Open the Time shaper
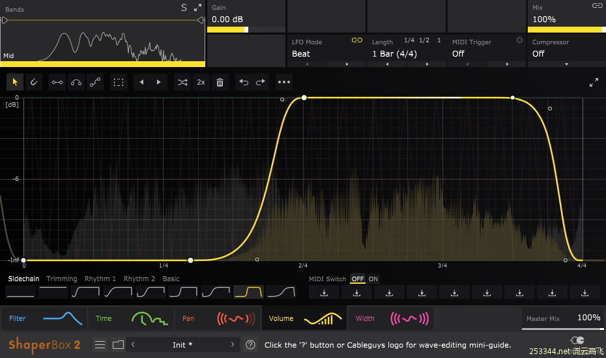 131,318
